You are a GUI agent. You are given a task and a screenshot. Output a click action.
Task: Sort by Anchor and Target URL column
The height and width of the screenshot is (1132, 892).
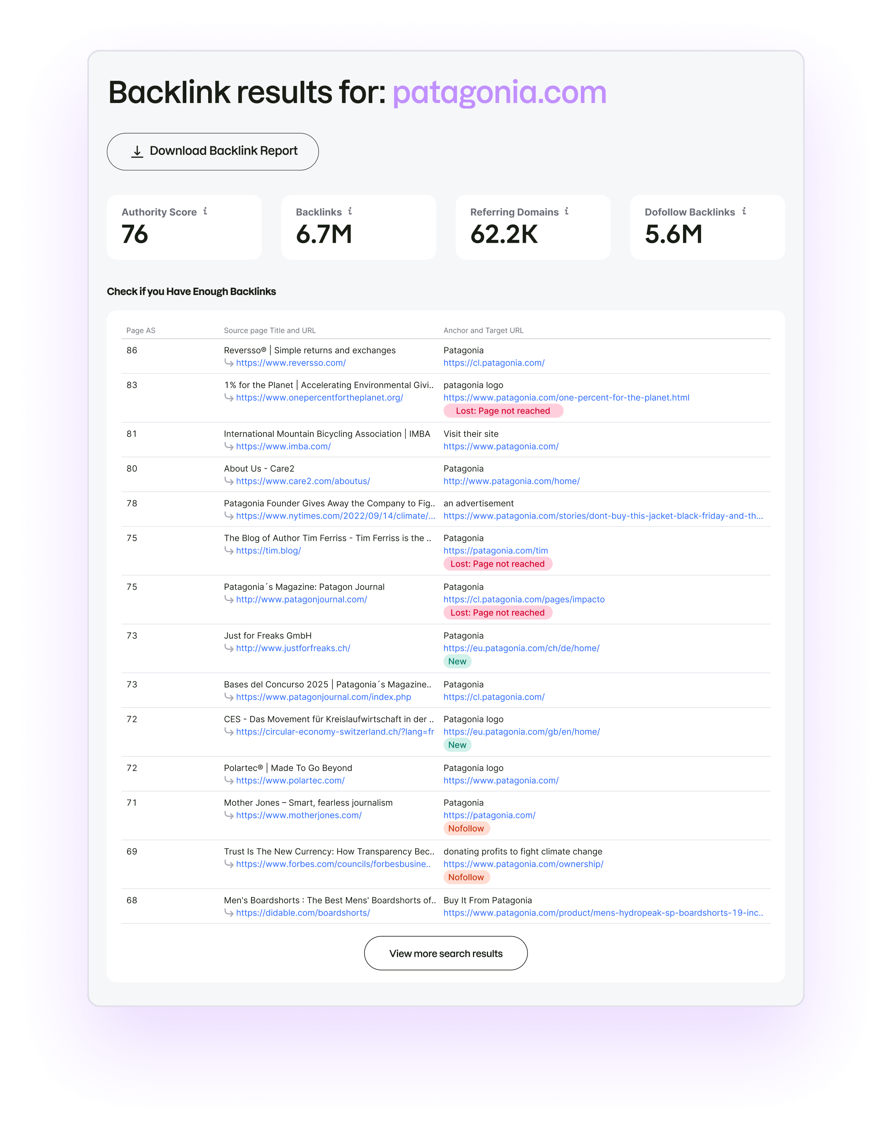click(483, 330)
